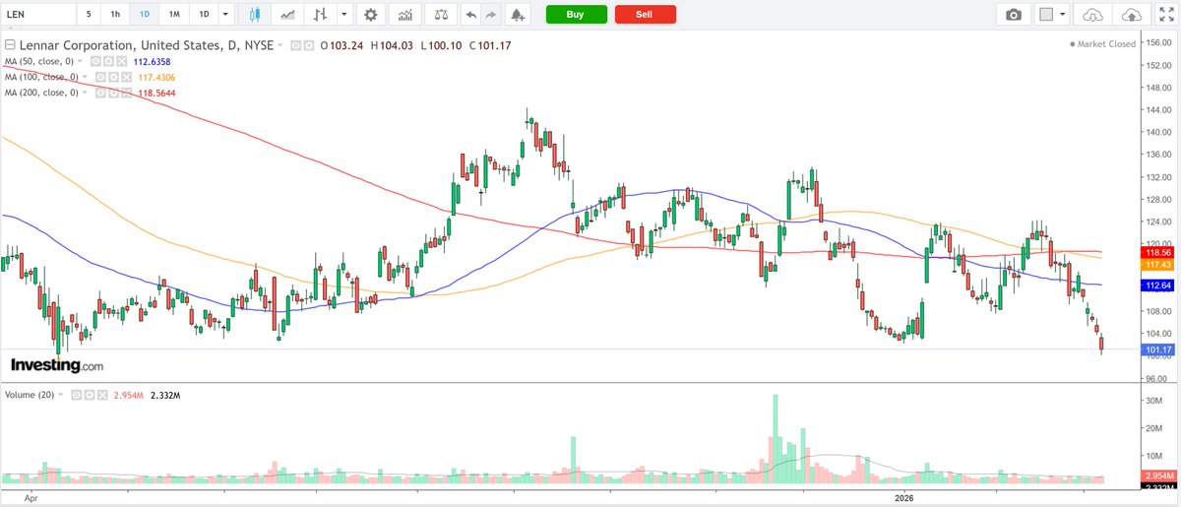Click the blue 112.64 price label
This screenshot has width=1181, height=507.
1155,285
